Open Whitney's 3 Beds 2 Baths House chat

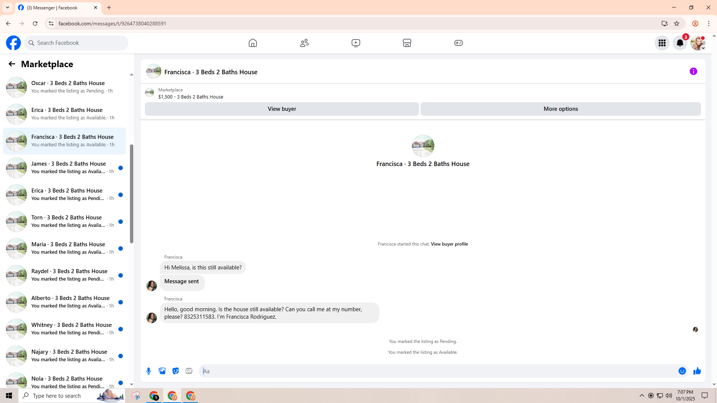pos(64,329)
